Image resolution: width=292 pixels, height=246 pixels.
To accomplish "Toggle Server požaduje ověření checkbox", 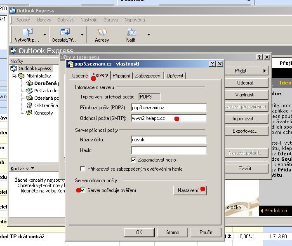I will [x=82, y=190].
